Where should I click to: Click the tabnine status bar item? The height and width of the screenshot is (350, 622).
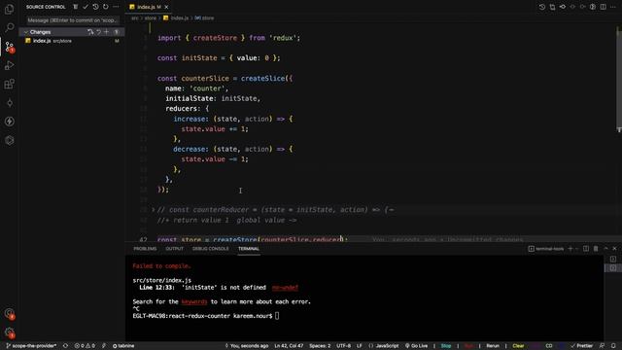123,346
